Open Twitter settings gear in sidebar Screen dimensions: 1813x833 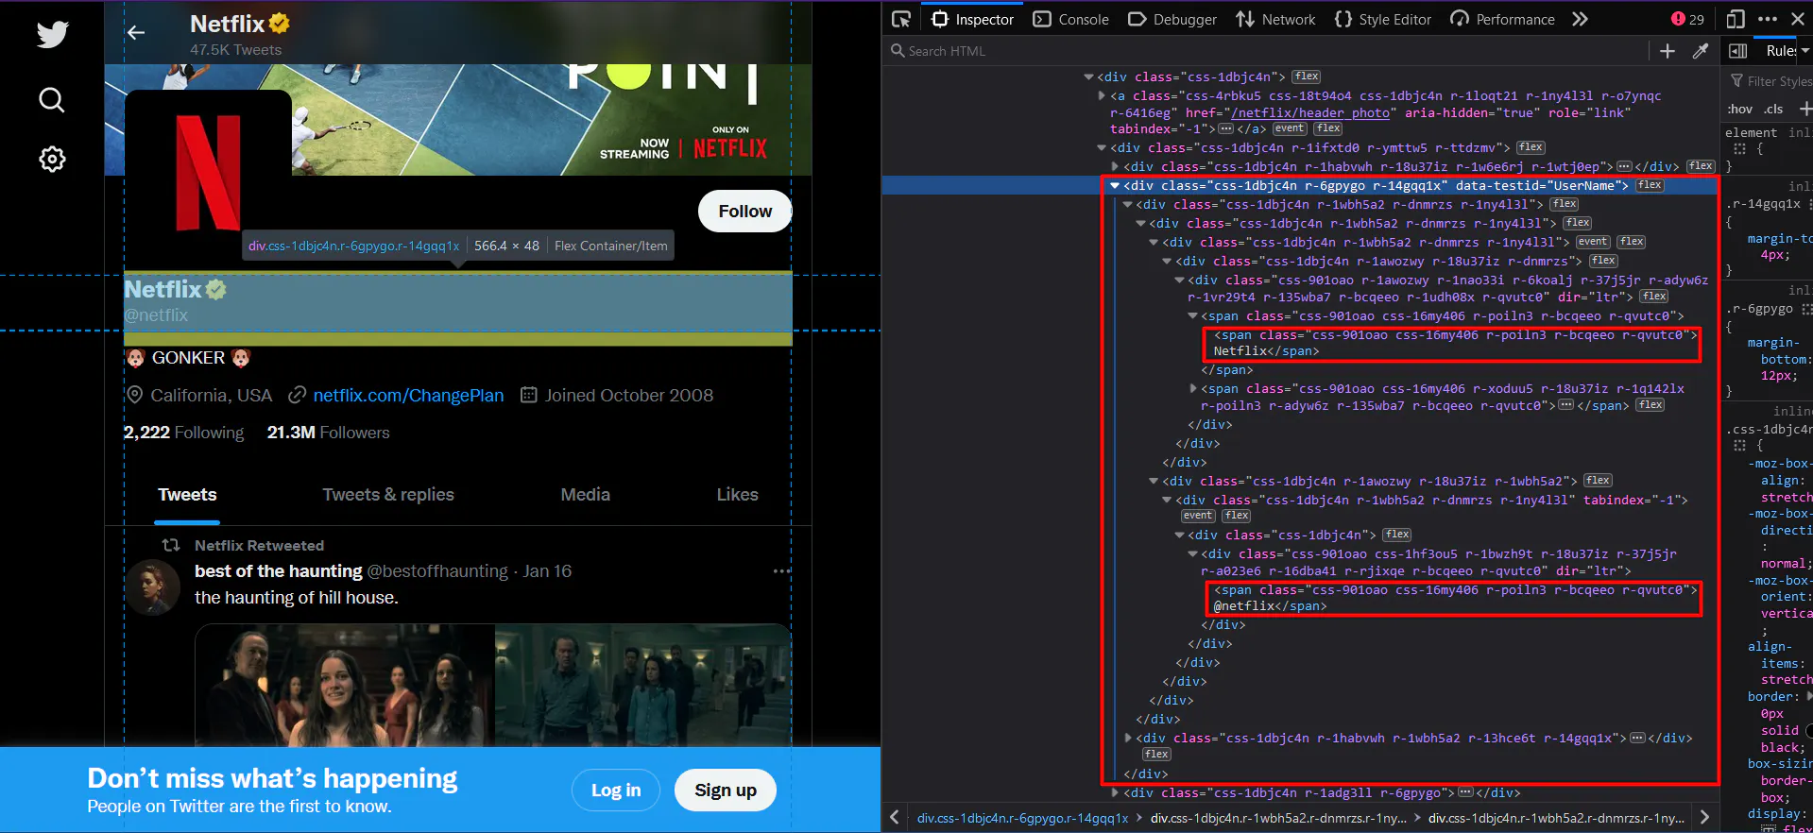52,159
